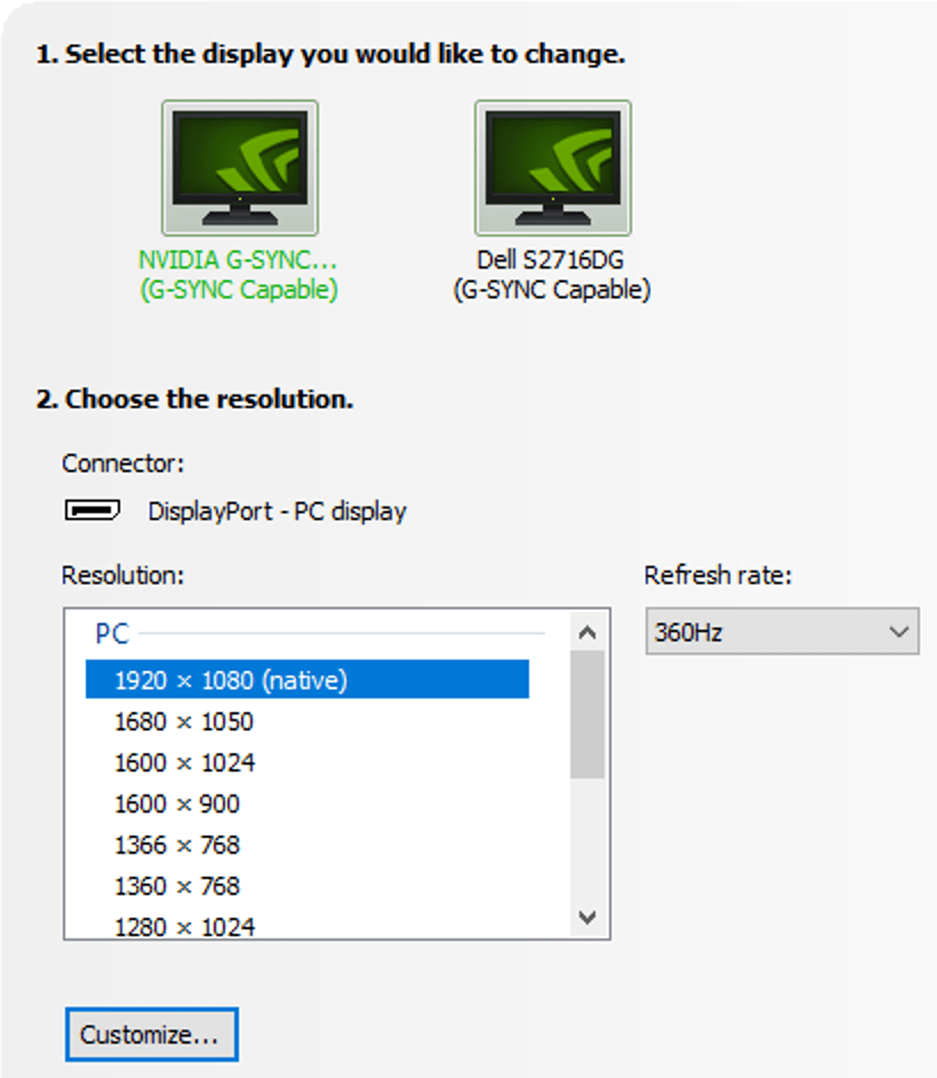Open the Refresh rate dropdown
Screen dimensions: 937x1078
click(x=781, y=632)
